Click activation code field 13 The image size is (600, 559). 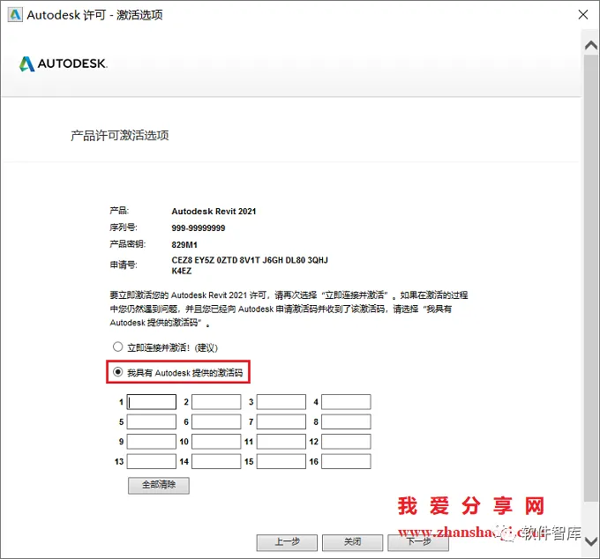click(152, 461)
